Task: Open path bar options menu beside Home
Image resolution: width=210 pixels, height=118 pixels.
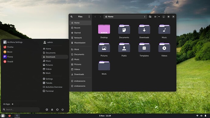Action: click(145, 17)
